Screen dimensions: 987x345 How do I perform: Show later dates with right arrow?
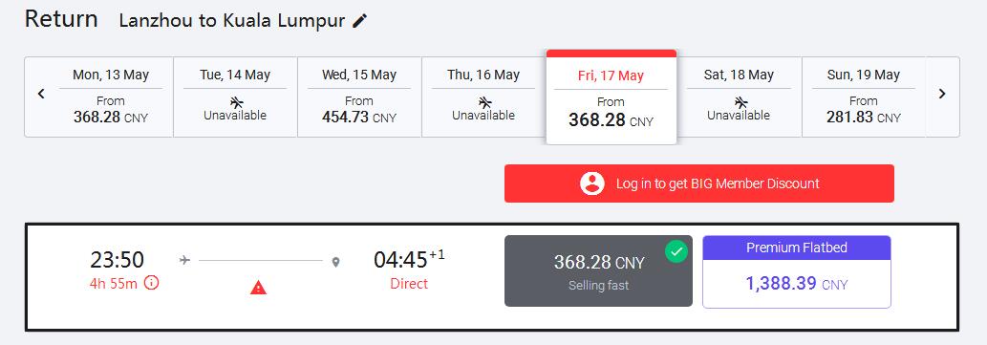point(942,94)
